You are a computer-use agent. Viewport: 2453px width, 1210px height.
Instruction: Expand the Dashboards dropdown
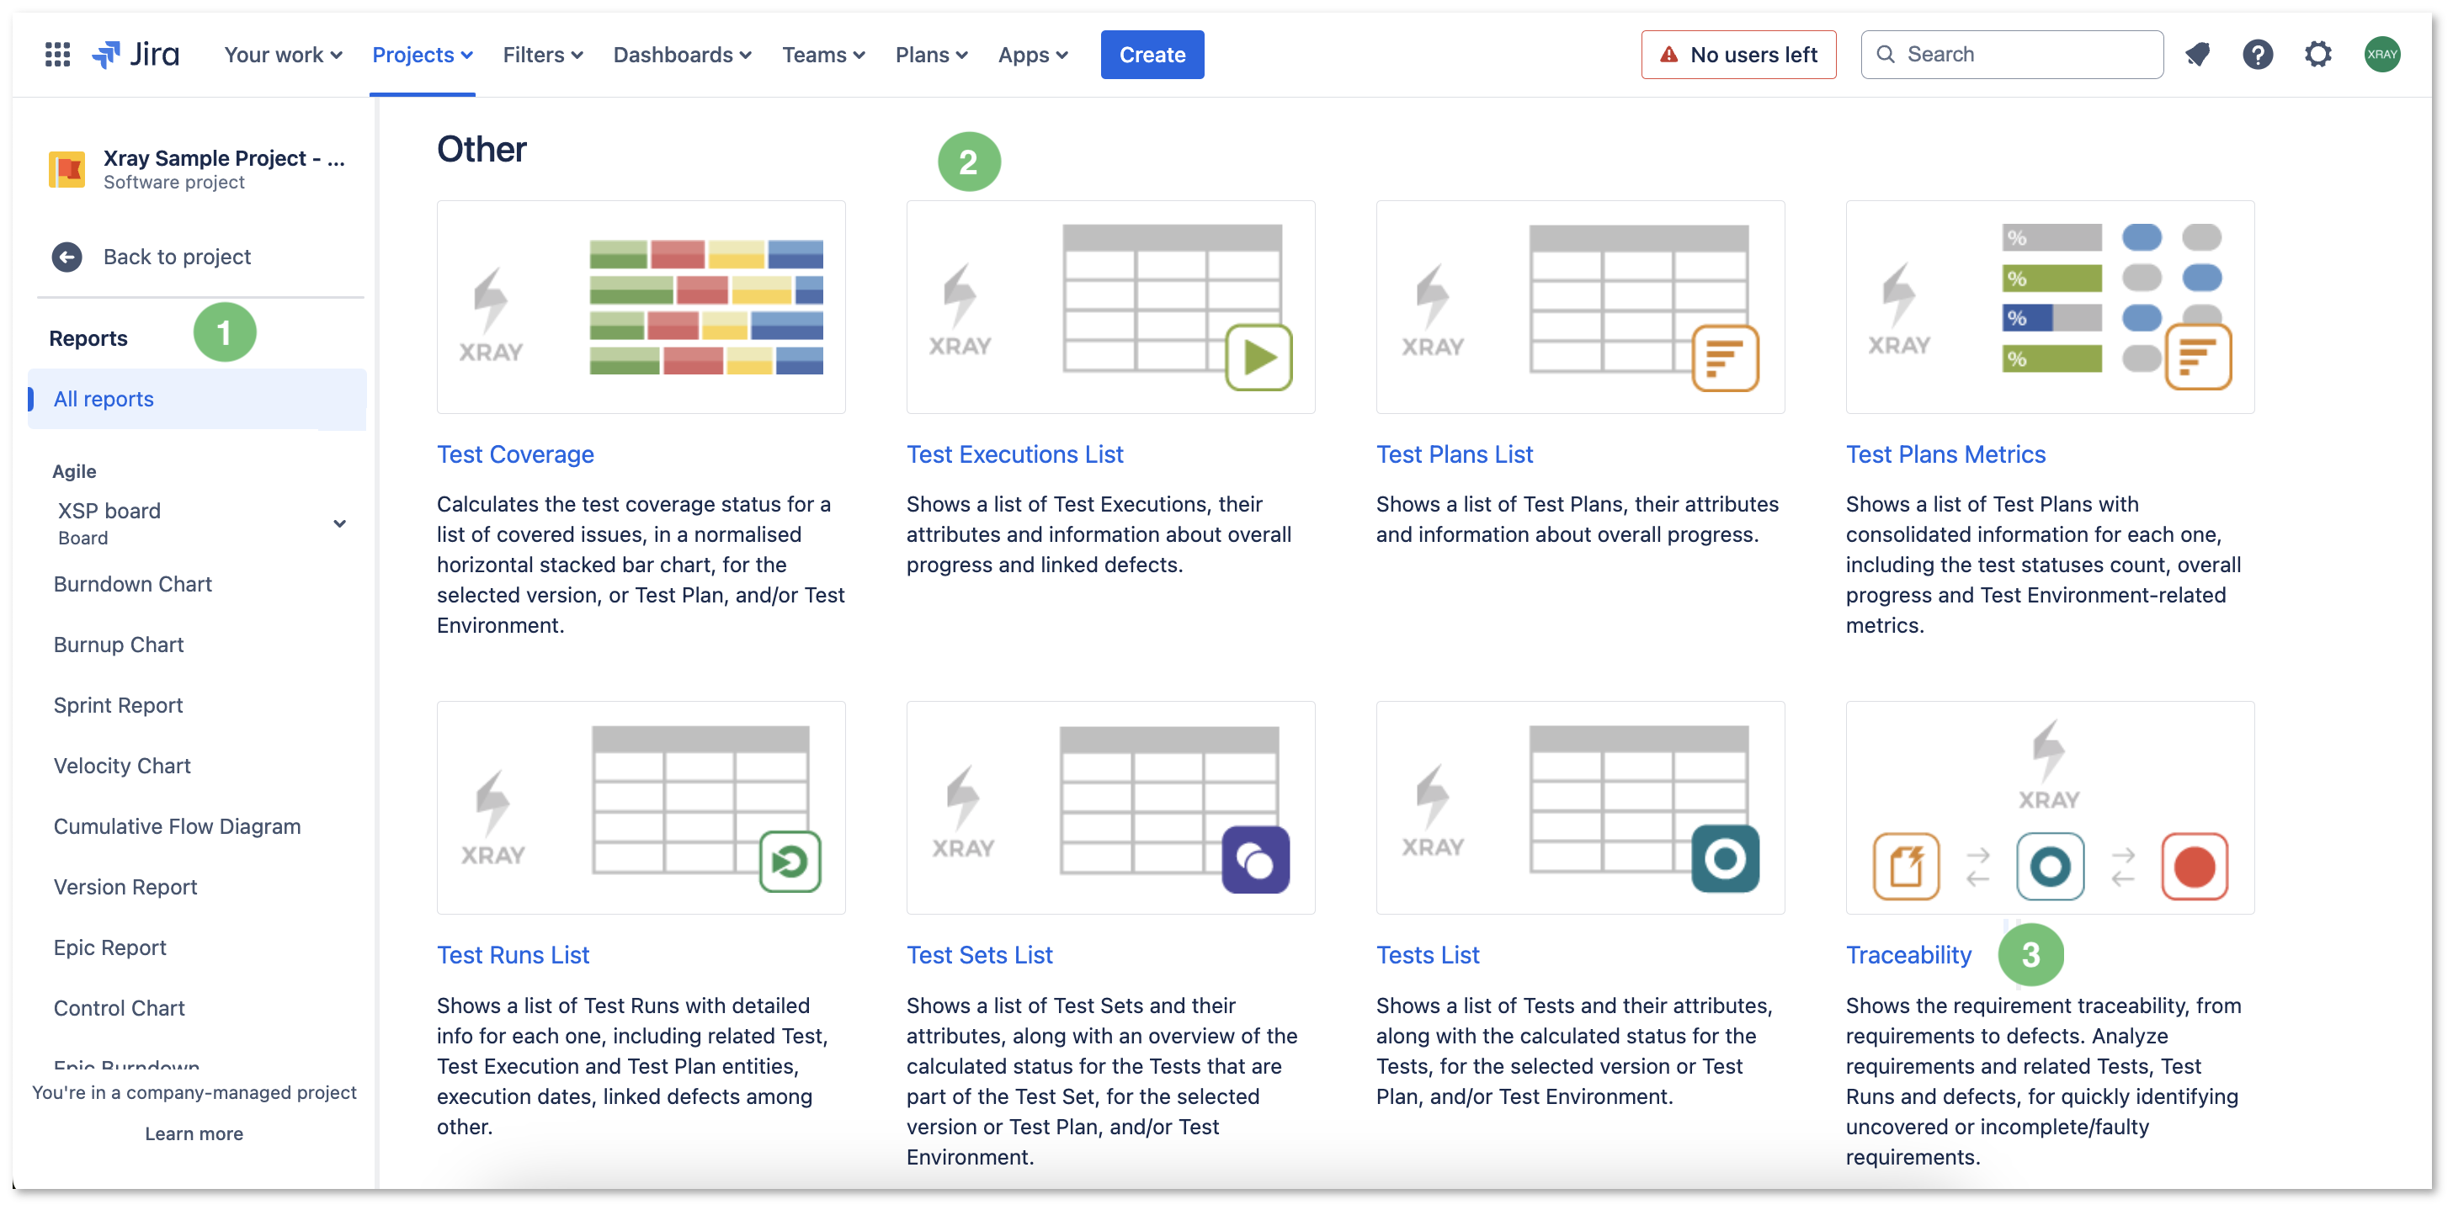point(682,56)
